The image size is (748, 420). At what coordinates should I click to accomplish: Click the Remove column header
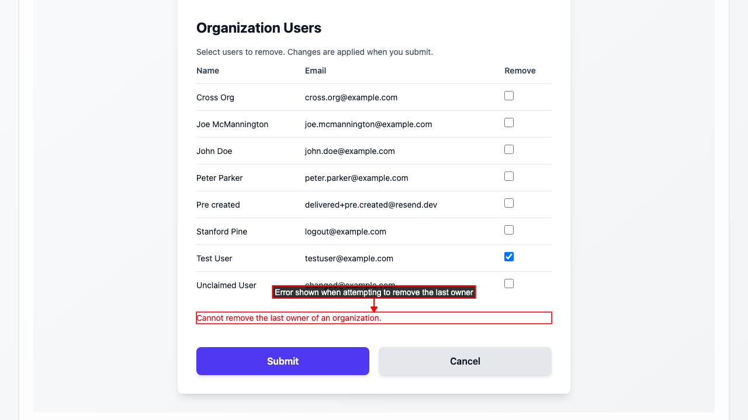pos(520,71)
